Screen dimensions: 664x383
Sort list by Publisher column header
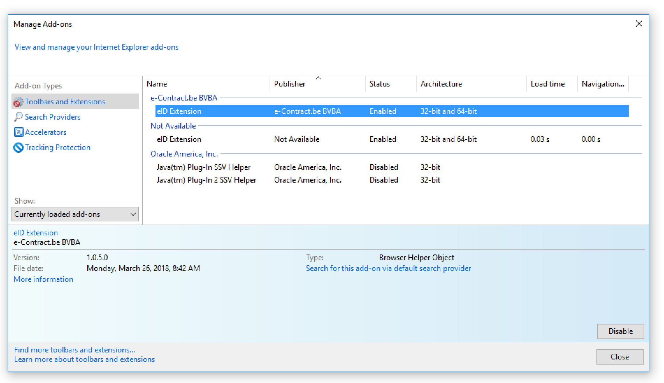coord(318,84)
